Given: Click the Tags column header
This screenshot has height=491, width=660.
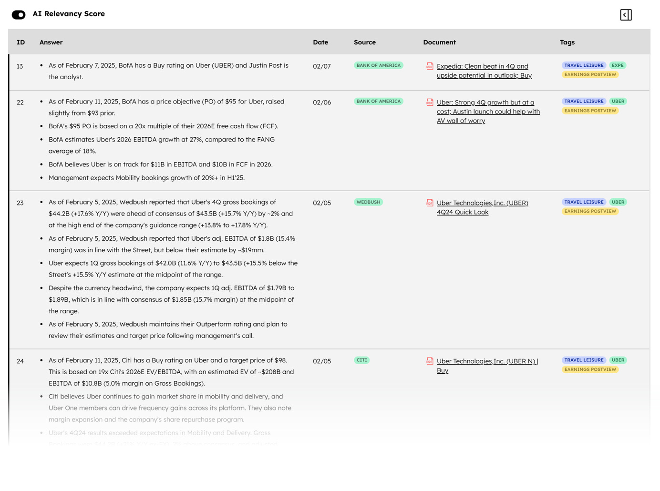Looking at the screenshot, I should click(x=567, y=42).
